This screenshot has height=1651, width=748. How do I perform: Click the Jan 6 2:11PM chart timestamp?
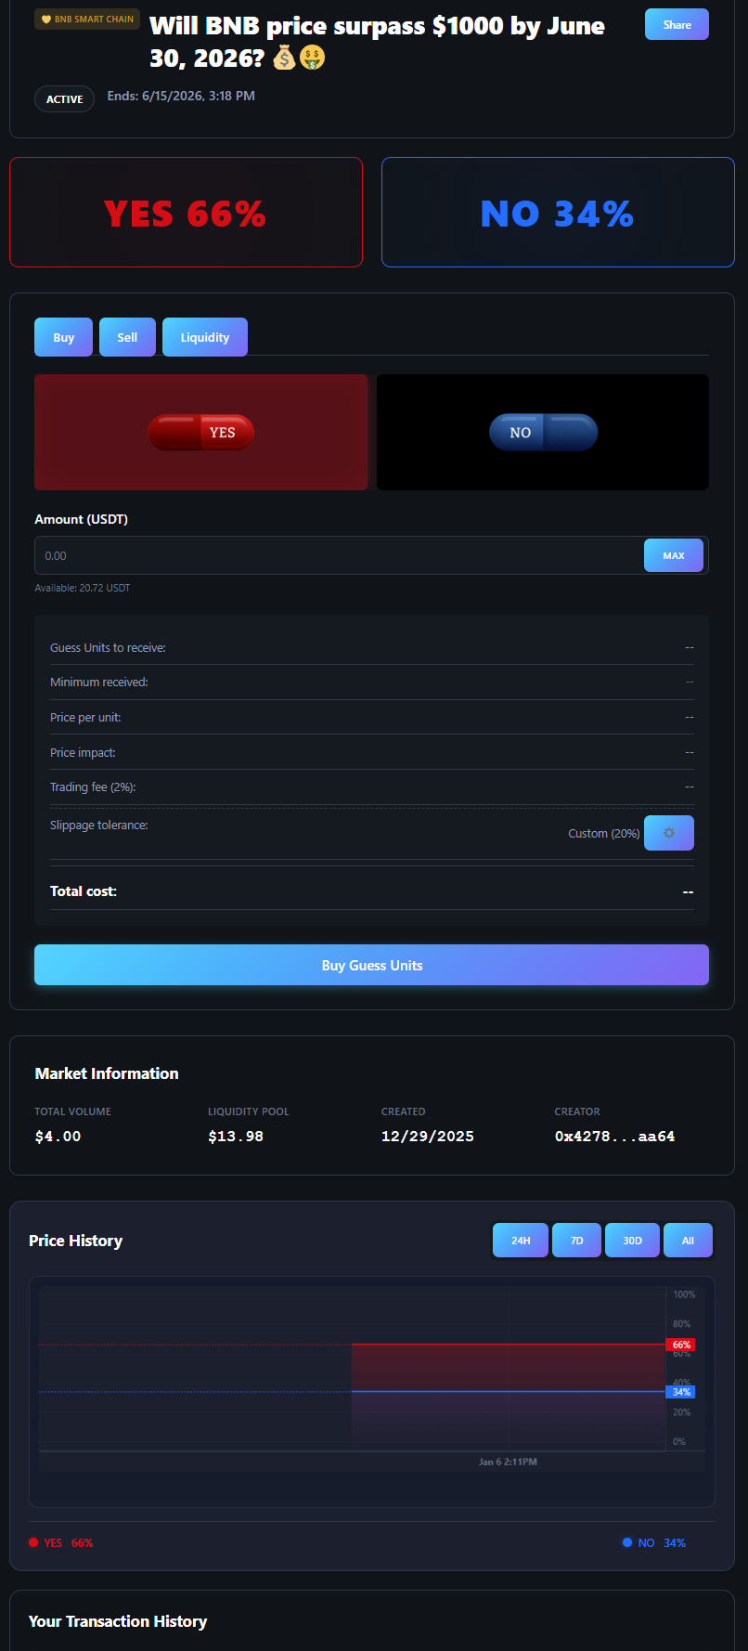pos(508,1462)
